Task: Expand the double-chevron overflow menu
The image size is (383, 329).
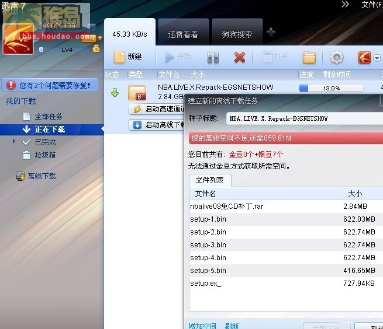Action: click(345, 4)
